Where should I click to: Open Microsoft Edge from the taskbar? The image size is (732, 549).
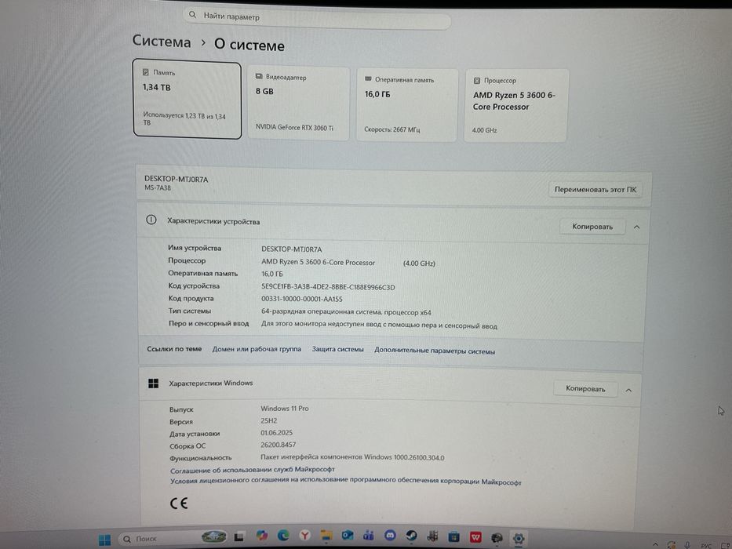point(283,536)
